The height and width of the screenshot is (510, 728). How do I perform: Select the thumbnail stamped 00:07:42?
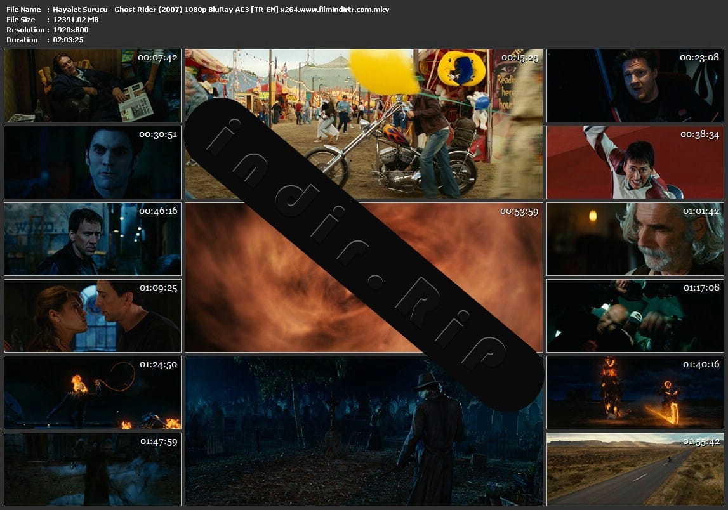pyautogui.click(x=93, y=86)
